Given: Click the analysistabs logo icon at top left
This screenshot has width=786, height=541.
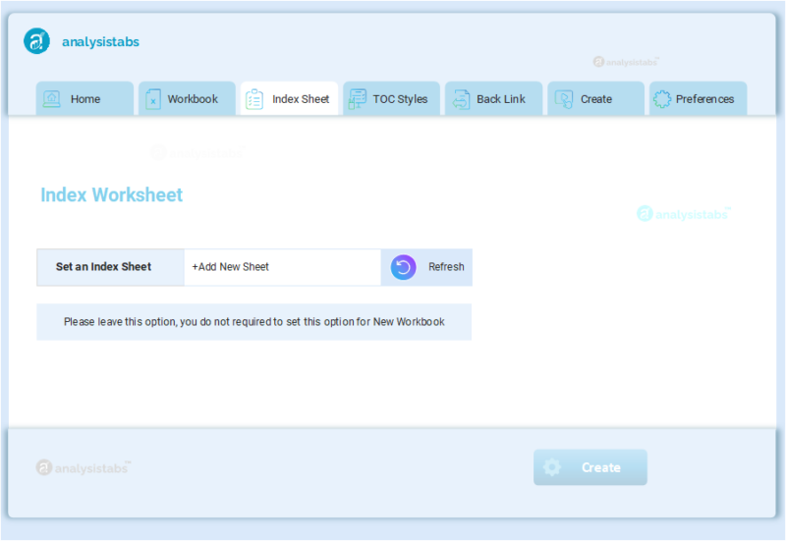Looking at the screenshot, I should pos(36,41).
